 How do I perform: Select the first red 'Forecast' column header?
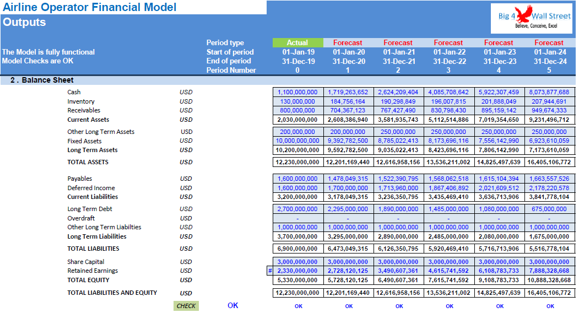click(348, 42)
